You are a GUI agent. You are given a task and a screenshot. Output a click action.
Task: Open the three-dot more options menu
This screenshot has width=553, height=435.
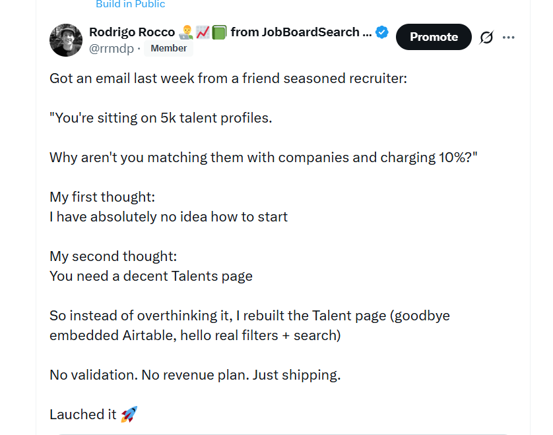coord(508,38)
